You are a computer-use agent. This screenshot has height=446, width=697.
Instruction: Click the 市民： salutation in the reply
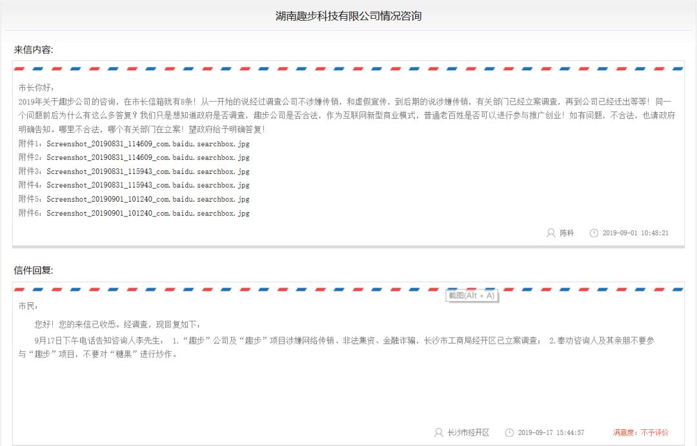[x=28, y=306]
